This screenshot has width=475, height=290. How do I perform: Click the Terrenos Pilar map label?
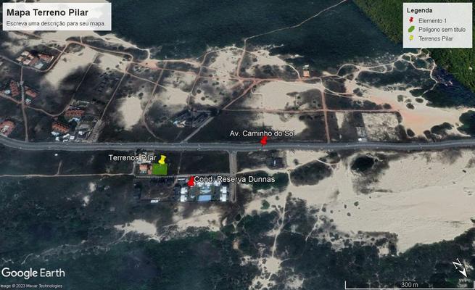click(x=132, y=157)
